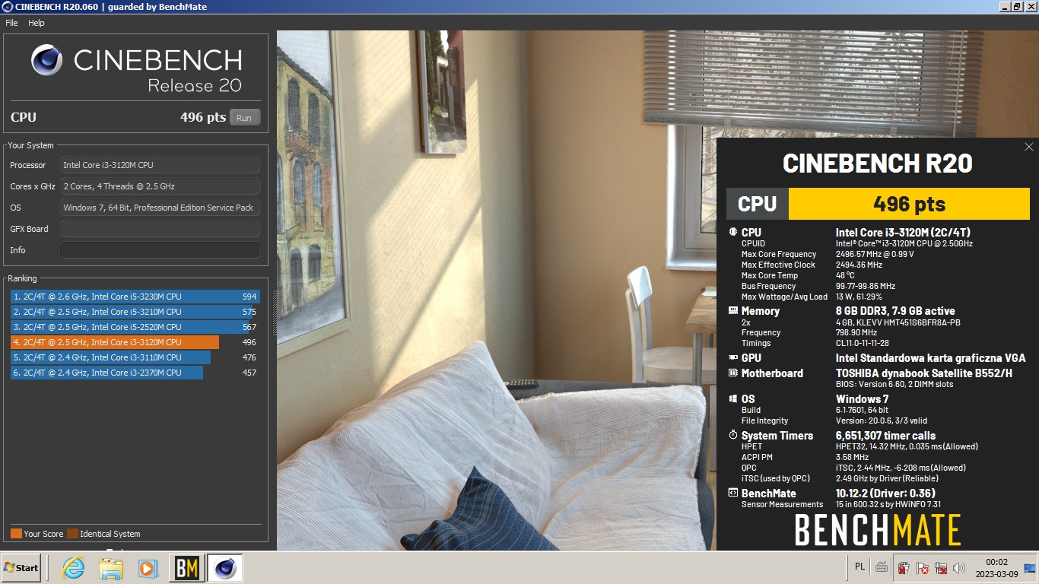Click into the empty GFX Board field
This screenshot has width=1039, height=584.
[160, 229]
